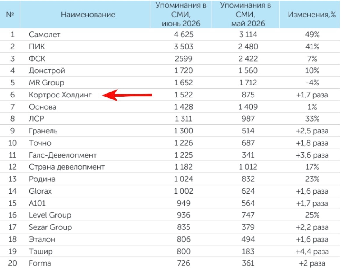Click the ПИК row name

point(37,47)
